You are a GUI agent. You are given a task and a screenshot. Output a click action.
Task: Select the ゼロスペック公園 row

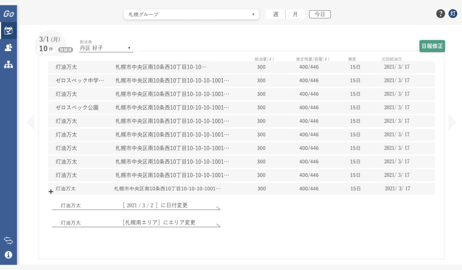[241, 108]
